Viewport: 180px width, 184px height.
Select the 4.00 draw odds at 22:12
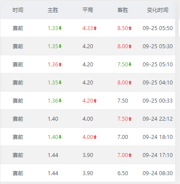coord(88,119)
